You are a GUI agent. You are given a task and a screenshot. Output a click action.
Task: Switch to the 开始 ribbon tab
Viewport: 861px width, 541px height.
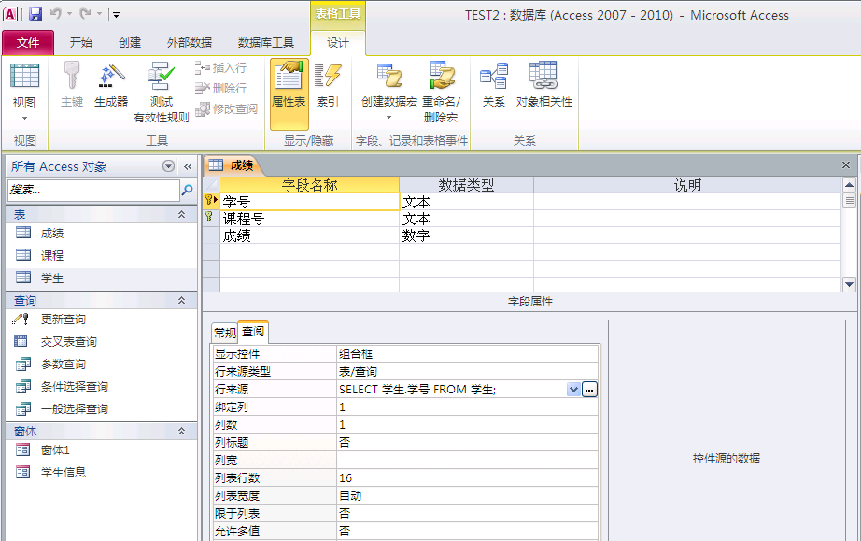click(80, 43)
